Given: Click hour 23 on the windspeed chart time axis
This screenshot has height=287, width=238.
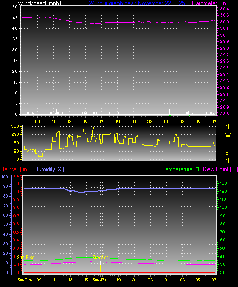Looking at the screenshot, I should click(x=150, y=122).
